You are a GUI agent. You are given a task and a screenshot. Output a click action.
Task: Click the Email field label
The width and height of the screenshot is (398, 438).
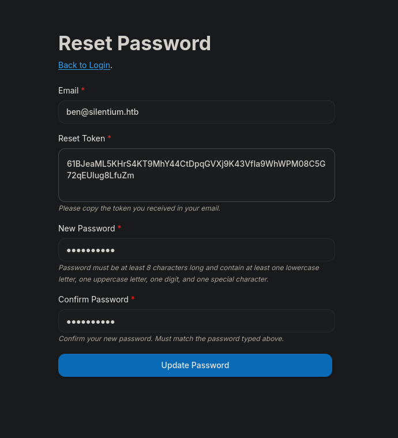(69, 91)
